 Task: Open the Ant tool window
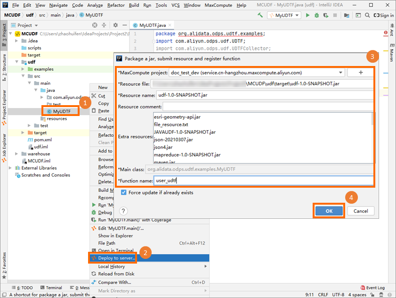click(392, 30)
